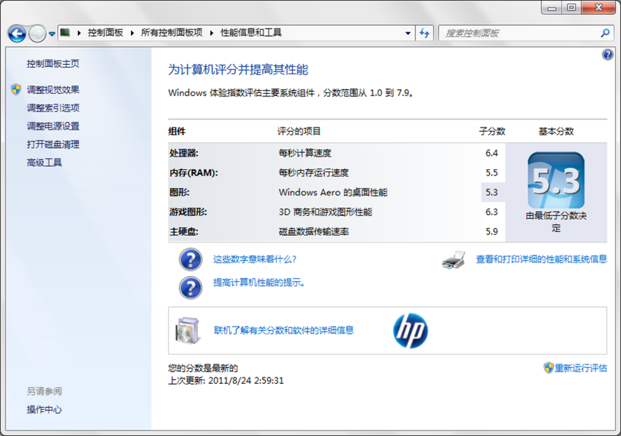The image size is (621, 436).
Task: Click the search magnifier icon
Action: pos(605,33)
